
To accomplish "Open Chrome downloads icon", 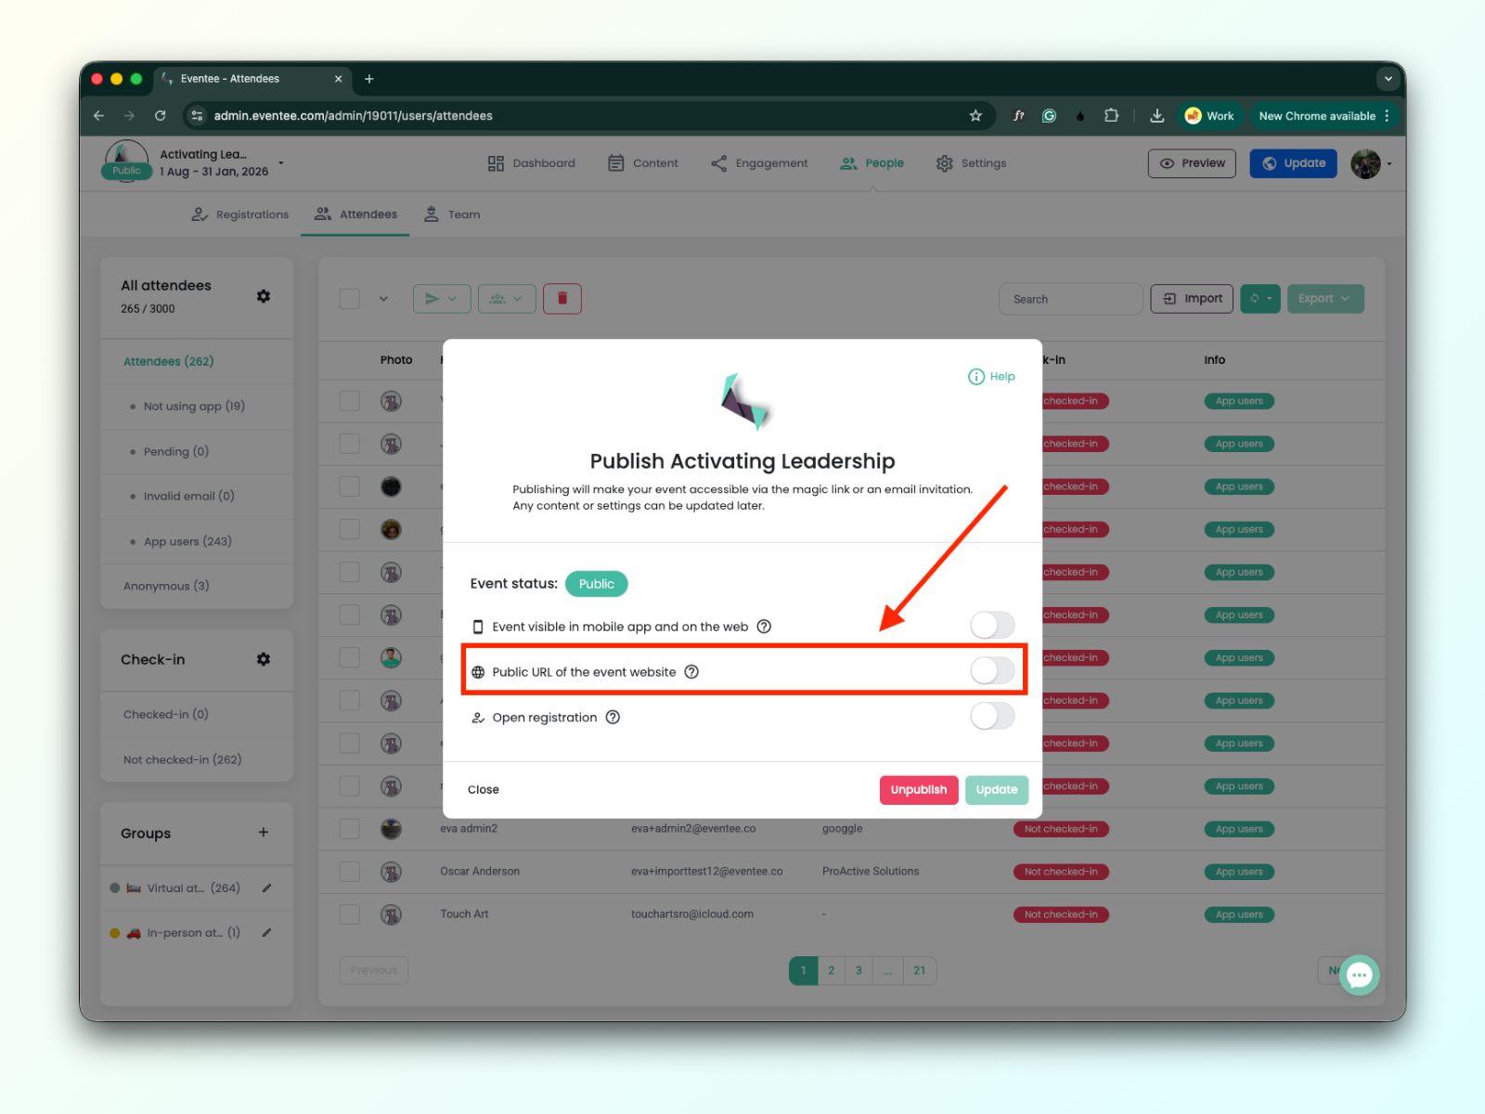I will click(1157, 116).
